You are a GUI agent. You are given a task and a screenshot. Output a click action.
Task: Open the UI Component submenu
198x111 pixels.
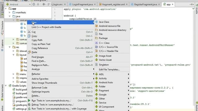(x=112, y=107)
